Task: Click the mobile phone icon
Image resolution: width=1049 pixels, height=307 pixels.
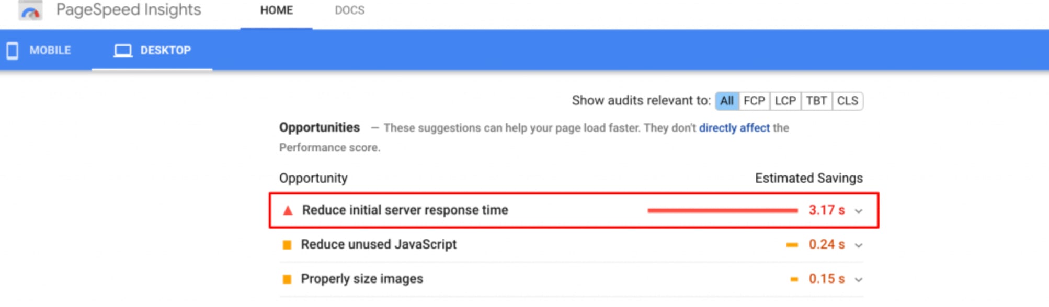Action: pyautogui.click(x=13, y=51)
